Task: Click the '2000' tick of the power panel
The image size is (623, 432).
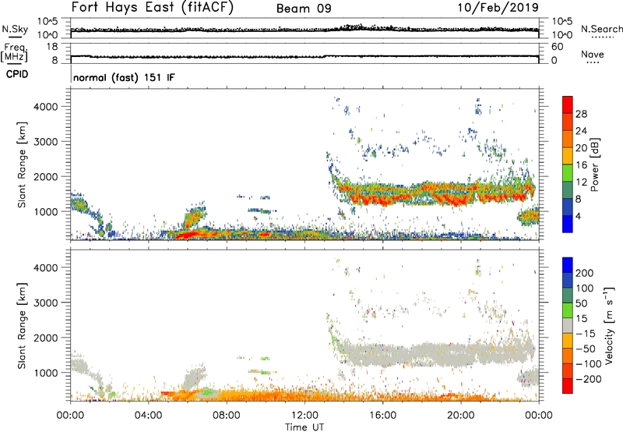Action: tap(46, 176)
